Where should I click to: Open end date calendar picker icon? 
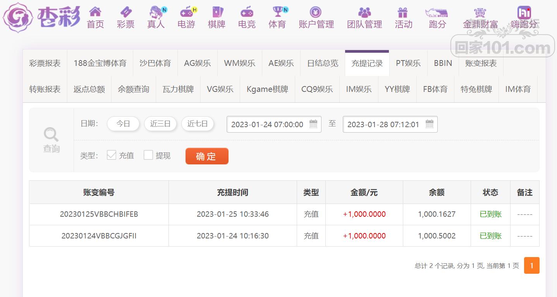[x=430, y=124]
